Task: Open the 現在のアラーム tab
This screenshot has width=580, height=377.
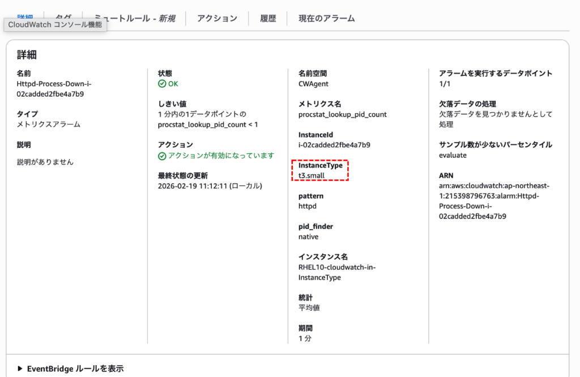Action: [326, 18]
